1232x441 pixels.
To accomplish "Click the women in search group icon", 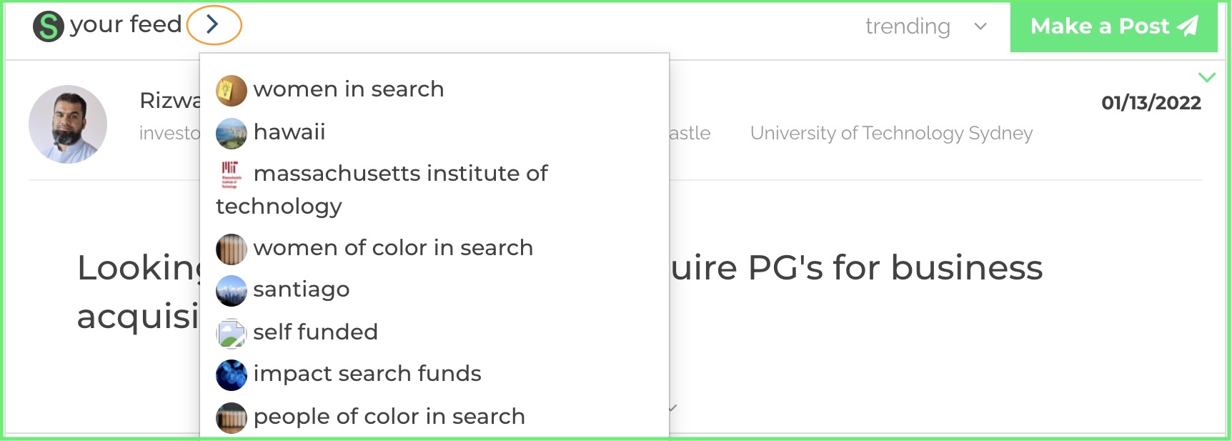I will (231, 91).
